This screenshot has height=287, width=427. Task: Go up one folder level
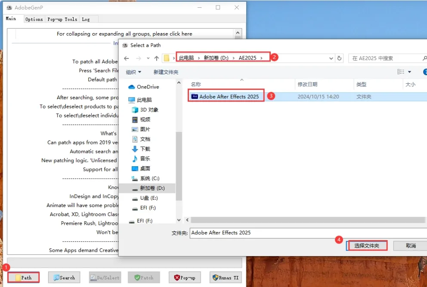(157, 58)
